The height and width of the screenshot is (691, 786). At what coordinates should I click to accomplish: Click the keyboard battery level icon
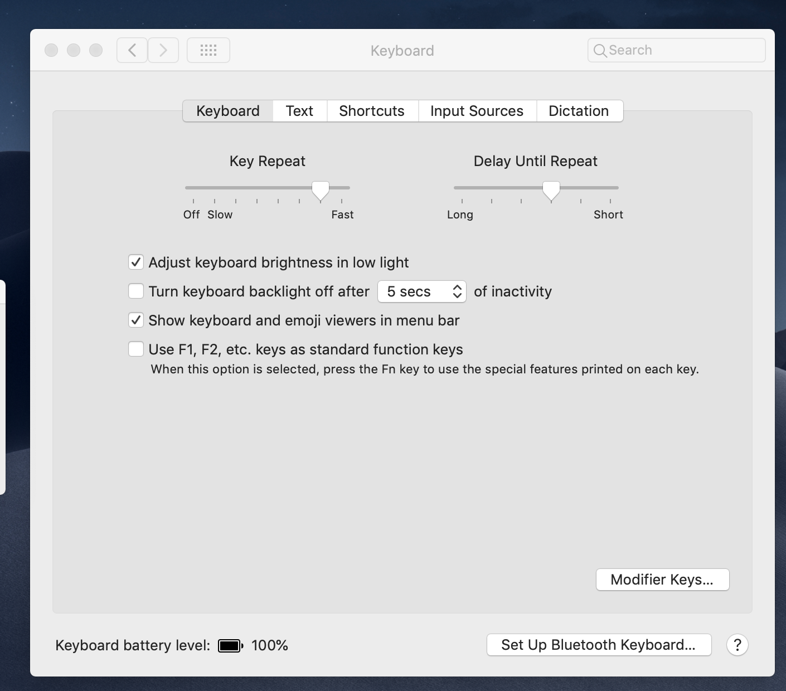[230, 645]
